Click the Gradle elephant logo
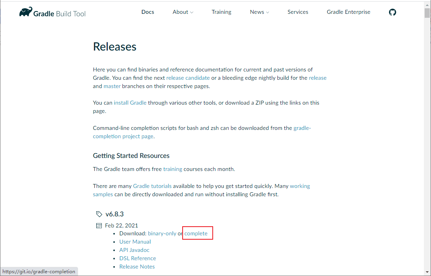 click(x=26, y=12)
